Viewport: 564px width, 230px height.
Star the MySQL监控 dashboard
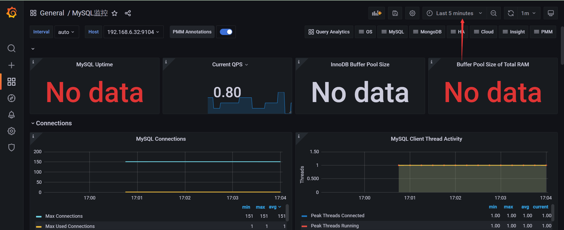tap(114, 13)
